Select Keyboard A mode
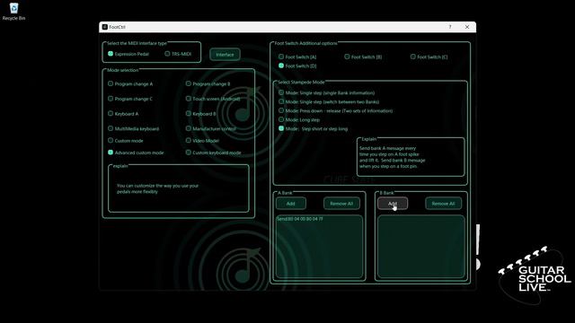This screenshot has height=323, width=575. tap(123, 114)
